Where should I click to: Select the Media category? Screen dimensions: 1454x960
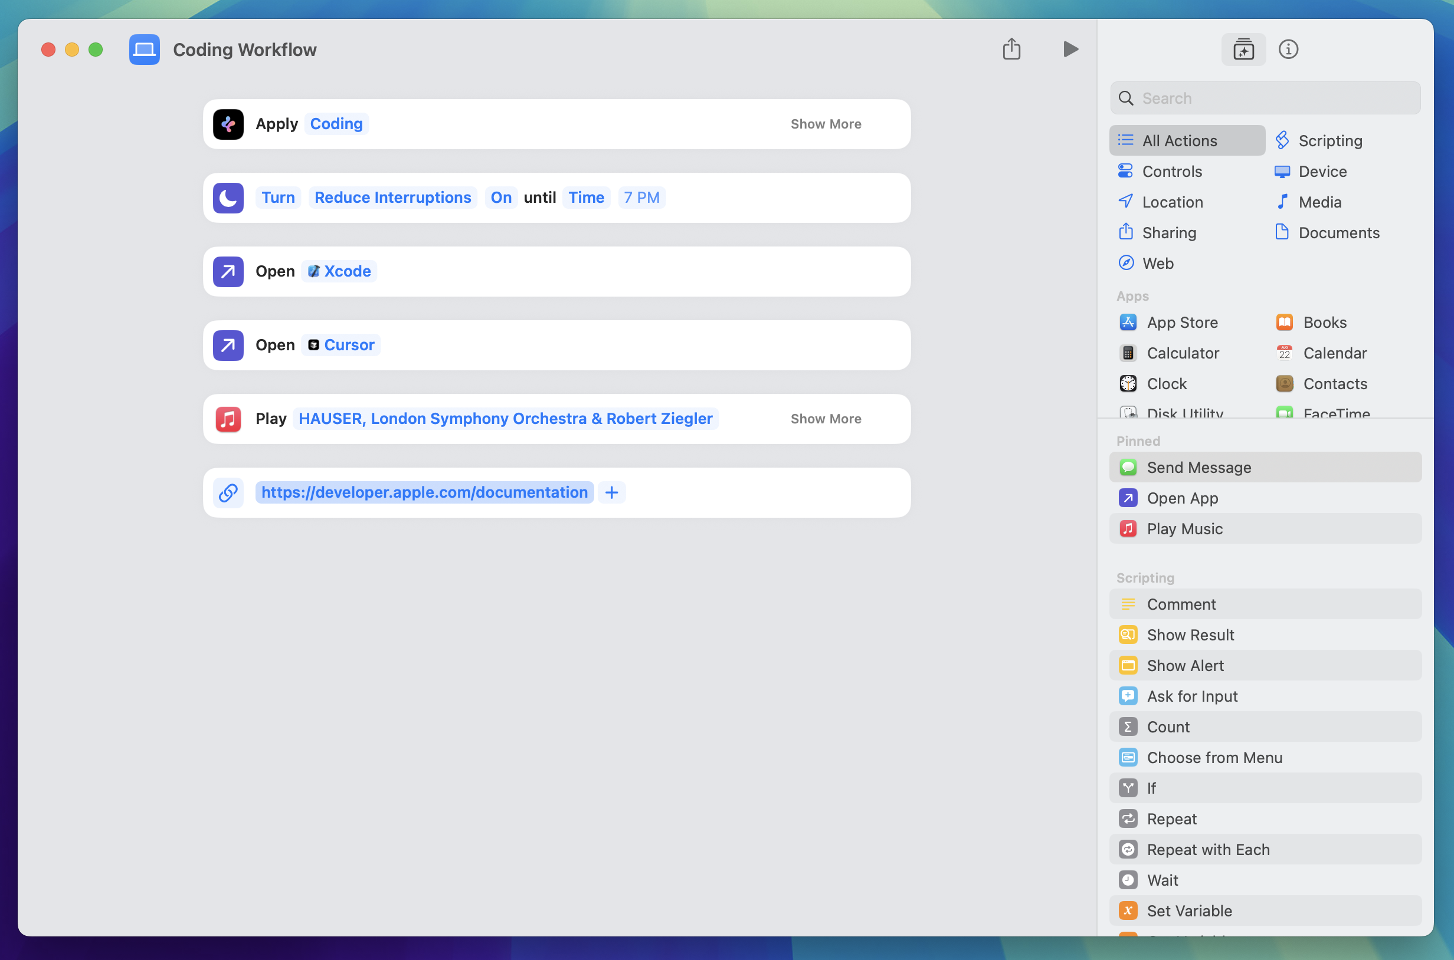pos(1319,202)
